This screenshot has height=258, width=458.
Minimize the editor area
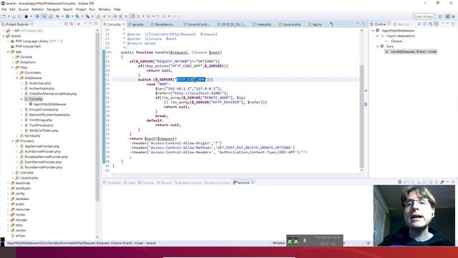click(x=358, y=24)
